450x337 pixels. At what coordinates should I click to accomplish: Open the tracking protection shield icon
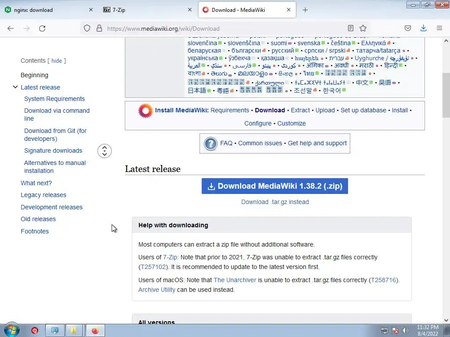[x=87, y=29]
